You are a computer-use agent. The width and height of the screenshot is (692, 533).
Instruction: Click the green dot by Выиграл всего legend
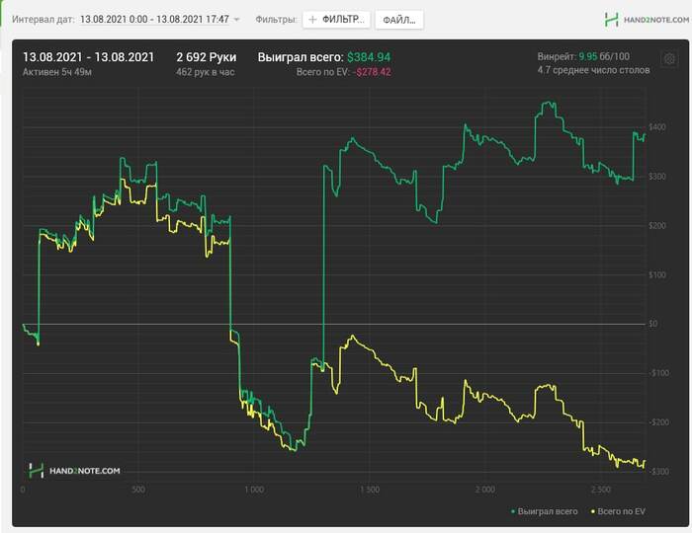coord(513,512)
